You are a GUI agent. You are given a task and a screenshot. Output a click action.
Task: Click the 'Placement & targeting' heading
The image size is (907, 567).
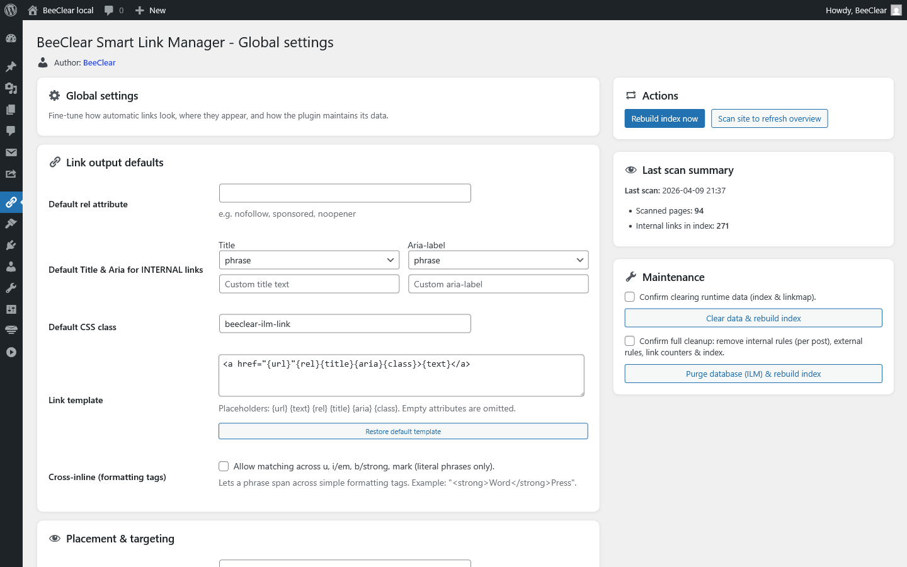tap(120, 539)
